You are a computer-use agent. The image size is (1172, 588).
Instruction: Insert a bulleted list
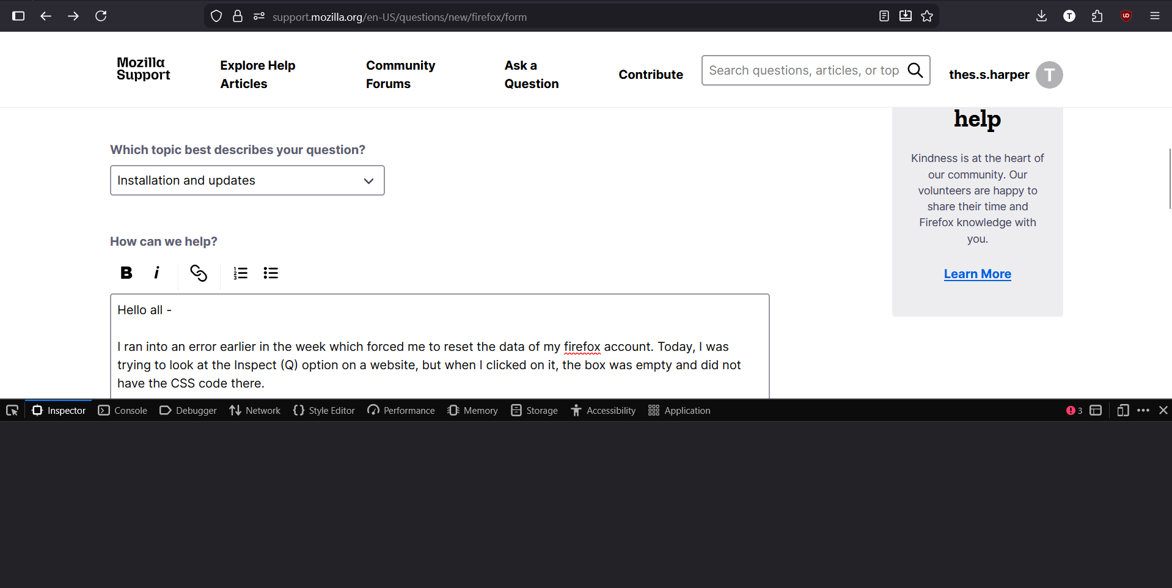click(x=271, y=273)
